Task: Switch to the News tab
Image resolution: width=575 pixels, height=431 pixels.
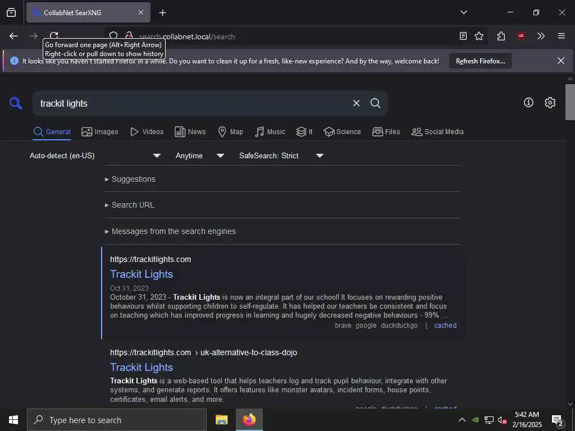Action: 190,132
